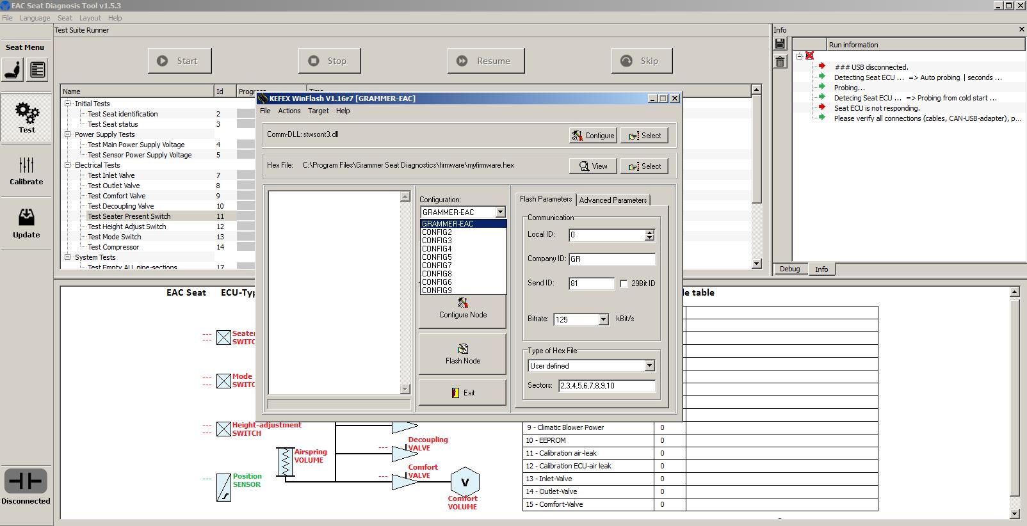Click the Company ID input field
Viewport: 1027px width, 526px height.
pos(612,259)
